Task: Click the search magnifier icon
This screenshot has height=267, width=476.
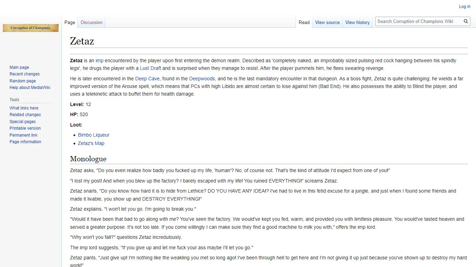Action: coord(466,21)
